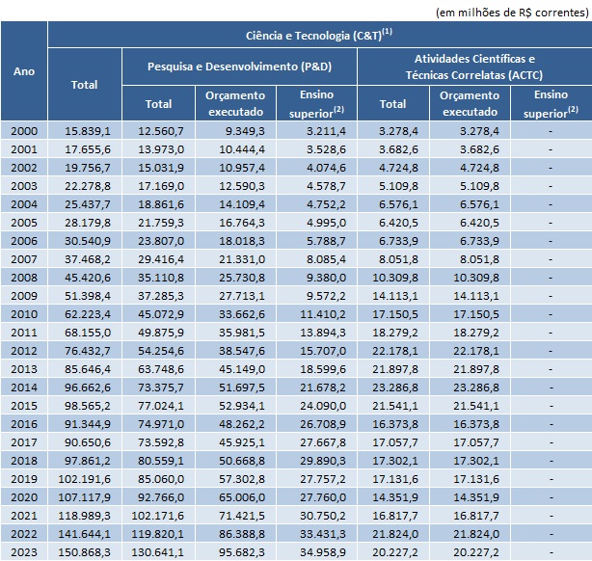
Task: Select the value 9.349,3 for 2000
Action: [x=238, y=131]
